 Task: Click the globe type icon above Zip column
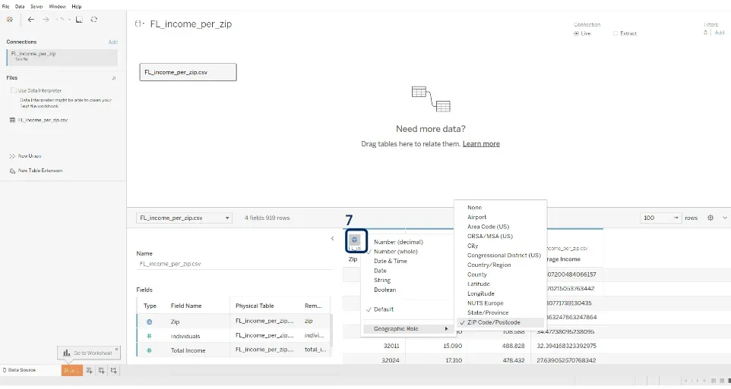[x=354, y=240]
